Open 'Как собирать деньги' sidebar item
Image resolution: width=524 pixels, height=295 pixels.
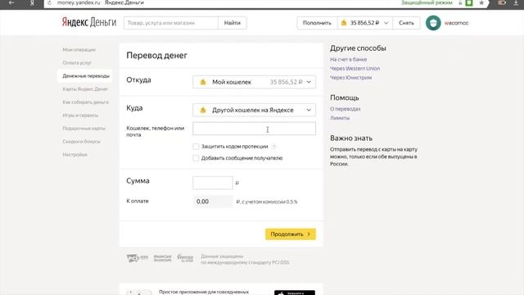point(85,102)
